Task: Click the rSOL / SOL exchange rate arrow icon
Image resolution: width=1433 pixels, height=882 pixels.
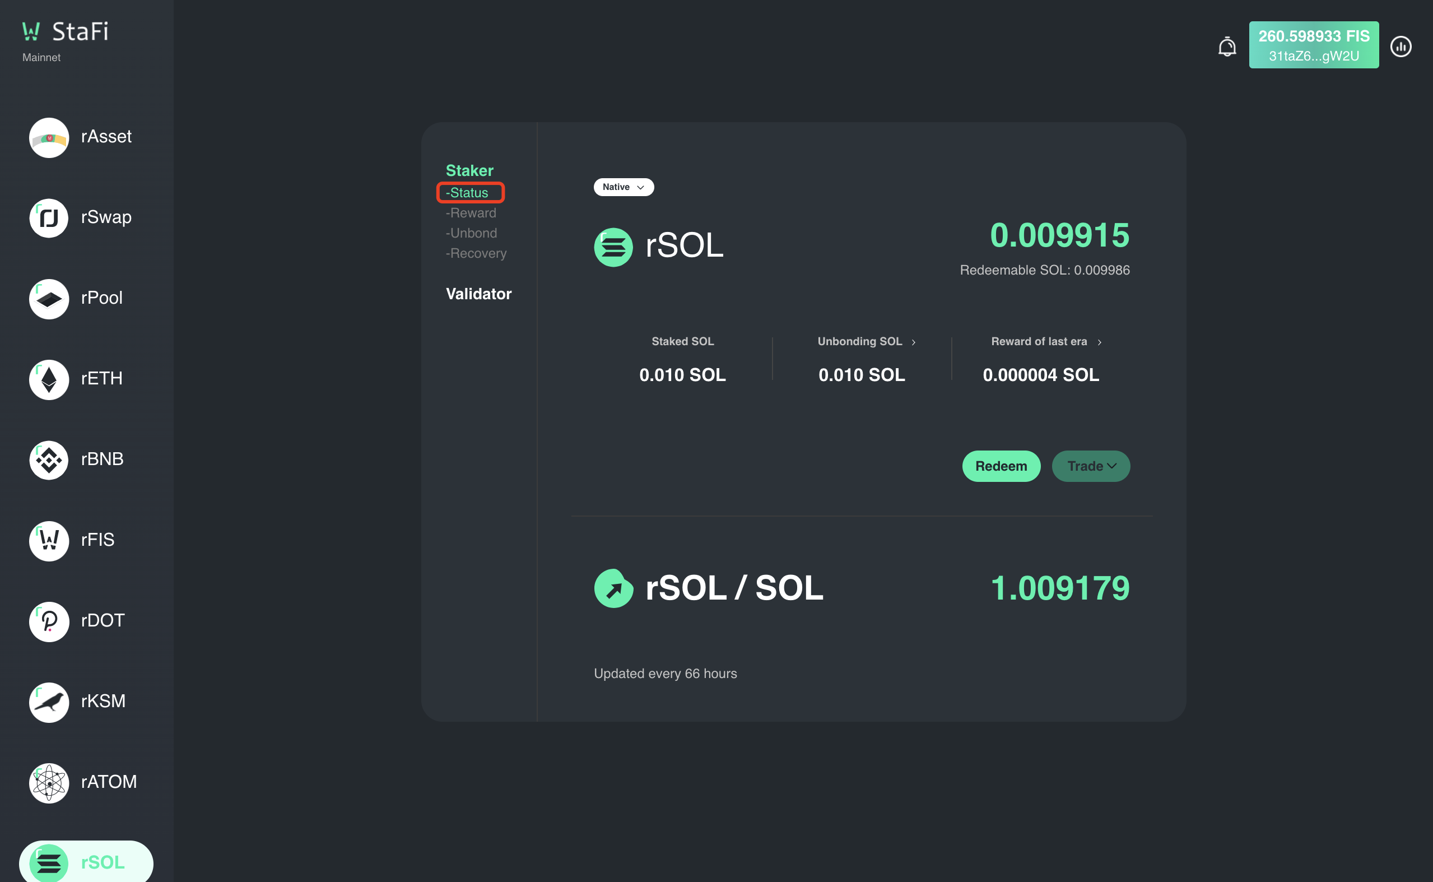Action: click(x=613, y=588)
